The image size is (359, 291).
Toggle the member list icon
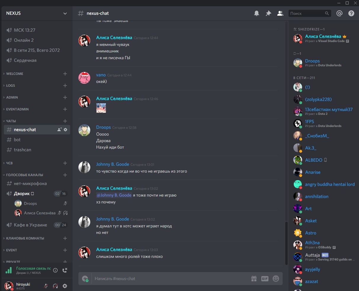pos(280,13)
